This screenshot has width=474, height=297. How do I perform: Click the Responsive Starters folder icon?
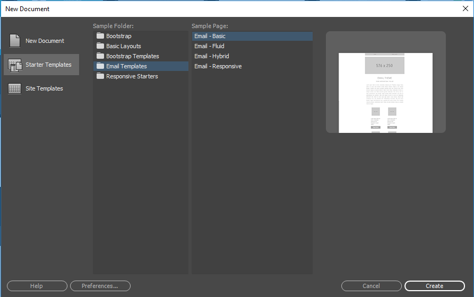100,76
